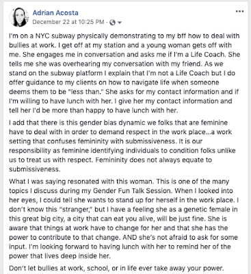Expand the audience dropdown arrow beside the globe
Image resolution: width=251 pixels, height=274 pixels.
coord(120,23)
